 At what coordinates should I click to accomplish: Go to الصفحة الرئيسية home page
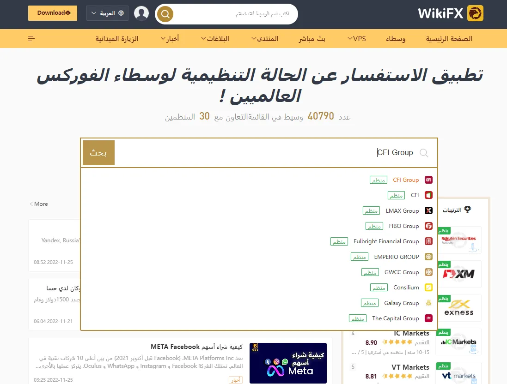point(449,39)
